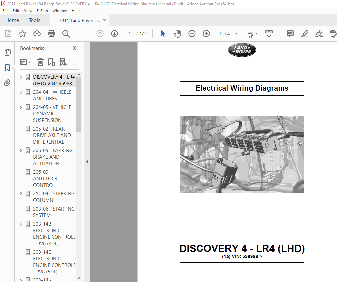Go to previous page arrow
This screenshot has height=282, width=337.
point(100,34)
